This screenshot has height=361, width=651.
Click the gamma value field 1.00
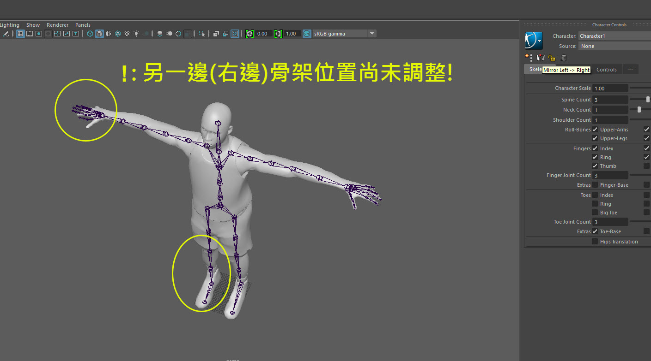coord(292,34)
